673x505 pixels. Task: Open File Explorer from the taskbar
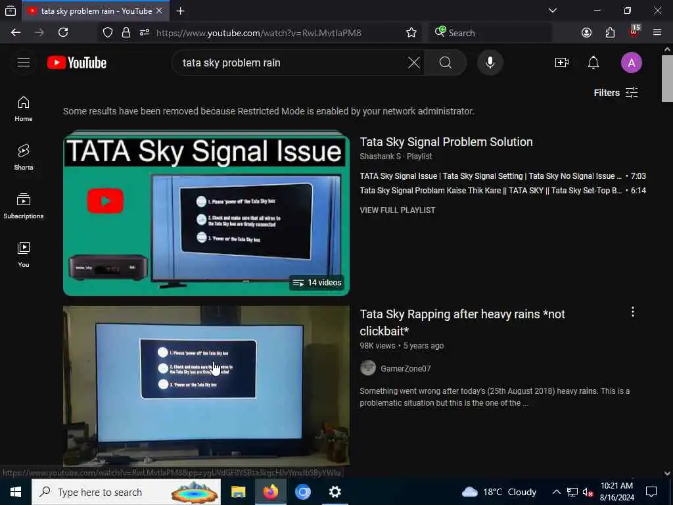point(238,492)
